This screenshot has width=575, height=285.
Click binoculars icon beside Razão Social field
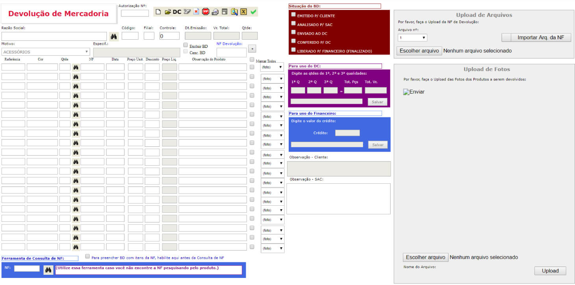click(114, 36)
